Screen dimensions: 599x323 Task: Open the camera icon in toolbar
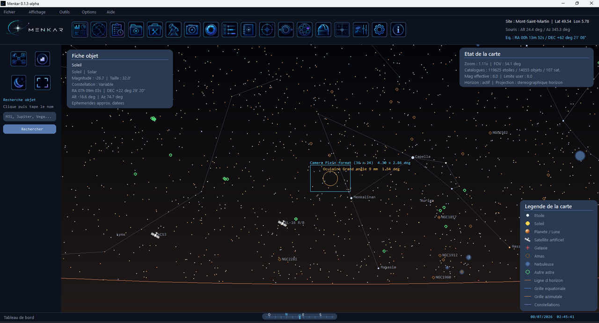pos(192,29)
